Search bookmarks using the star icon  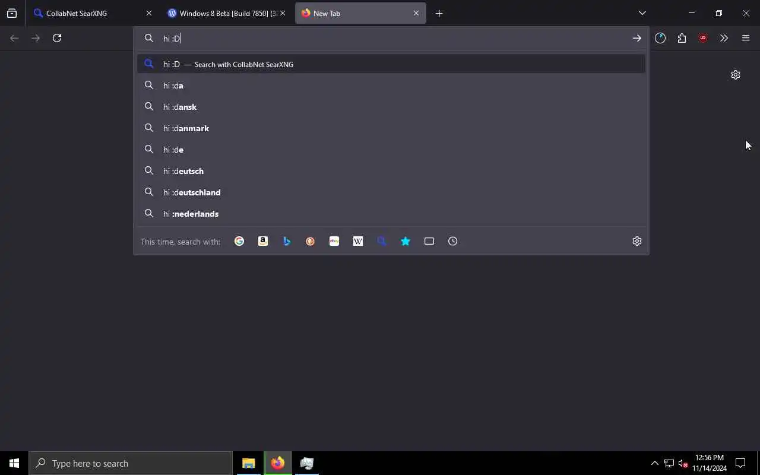click(x=406, y=241)
